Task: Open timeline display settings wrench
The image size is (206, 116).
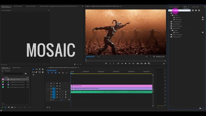Action: click(63, 73)
